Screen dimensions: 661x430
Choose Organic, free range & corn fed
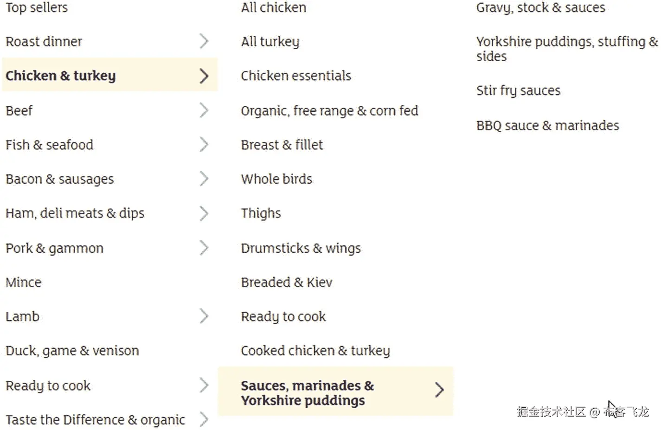click(329, 111)
